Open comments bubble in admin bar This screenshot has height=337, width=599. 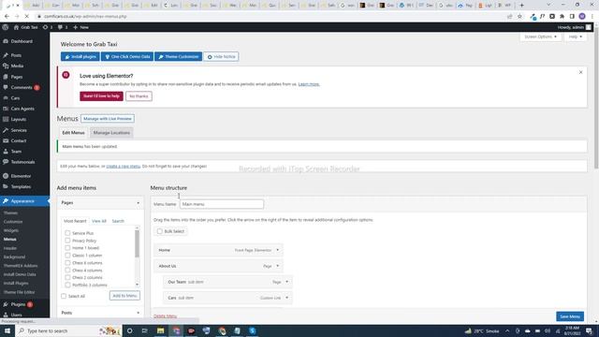point(60,27)
